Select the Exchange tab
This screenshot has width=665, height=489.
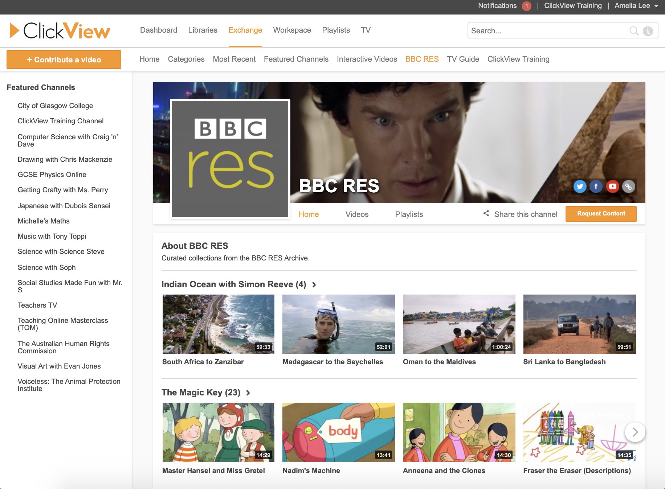click(x=245, y=30)
